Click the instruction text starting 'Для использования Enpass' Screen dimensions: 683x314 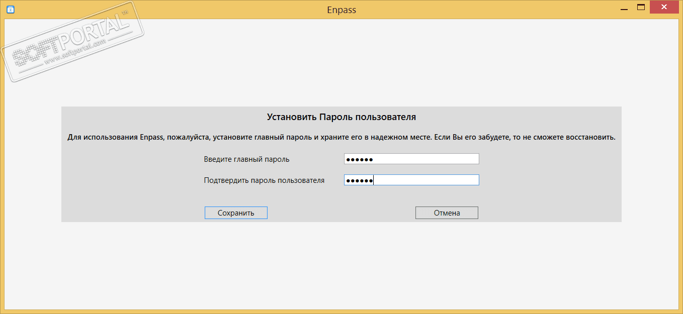(x=341, y=137)
